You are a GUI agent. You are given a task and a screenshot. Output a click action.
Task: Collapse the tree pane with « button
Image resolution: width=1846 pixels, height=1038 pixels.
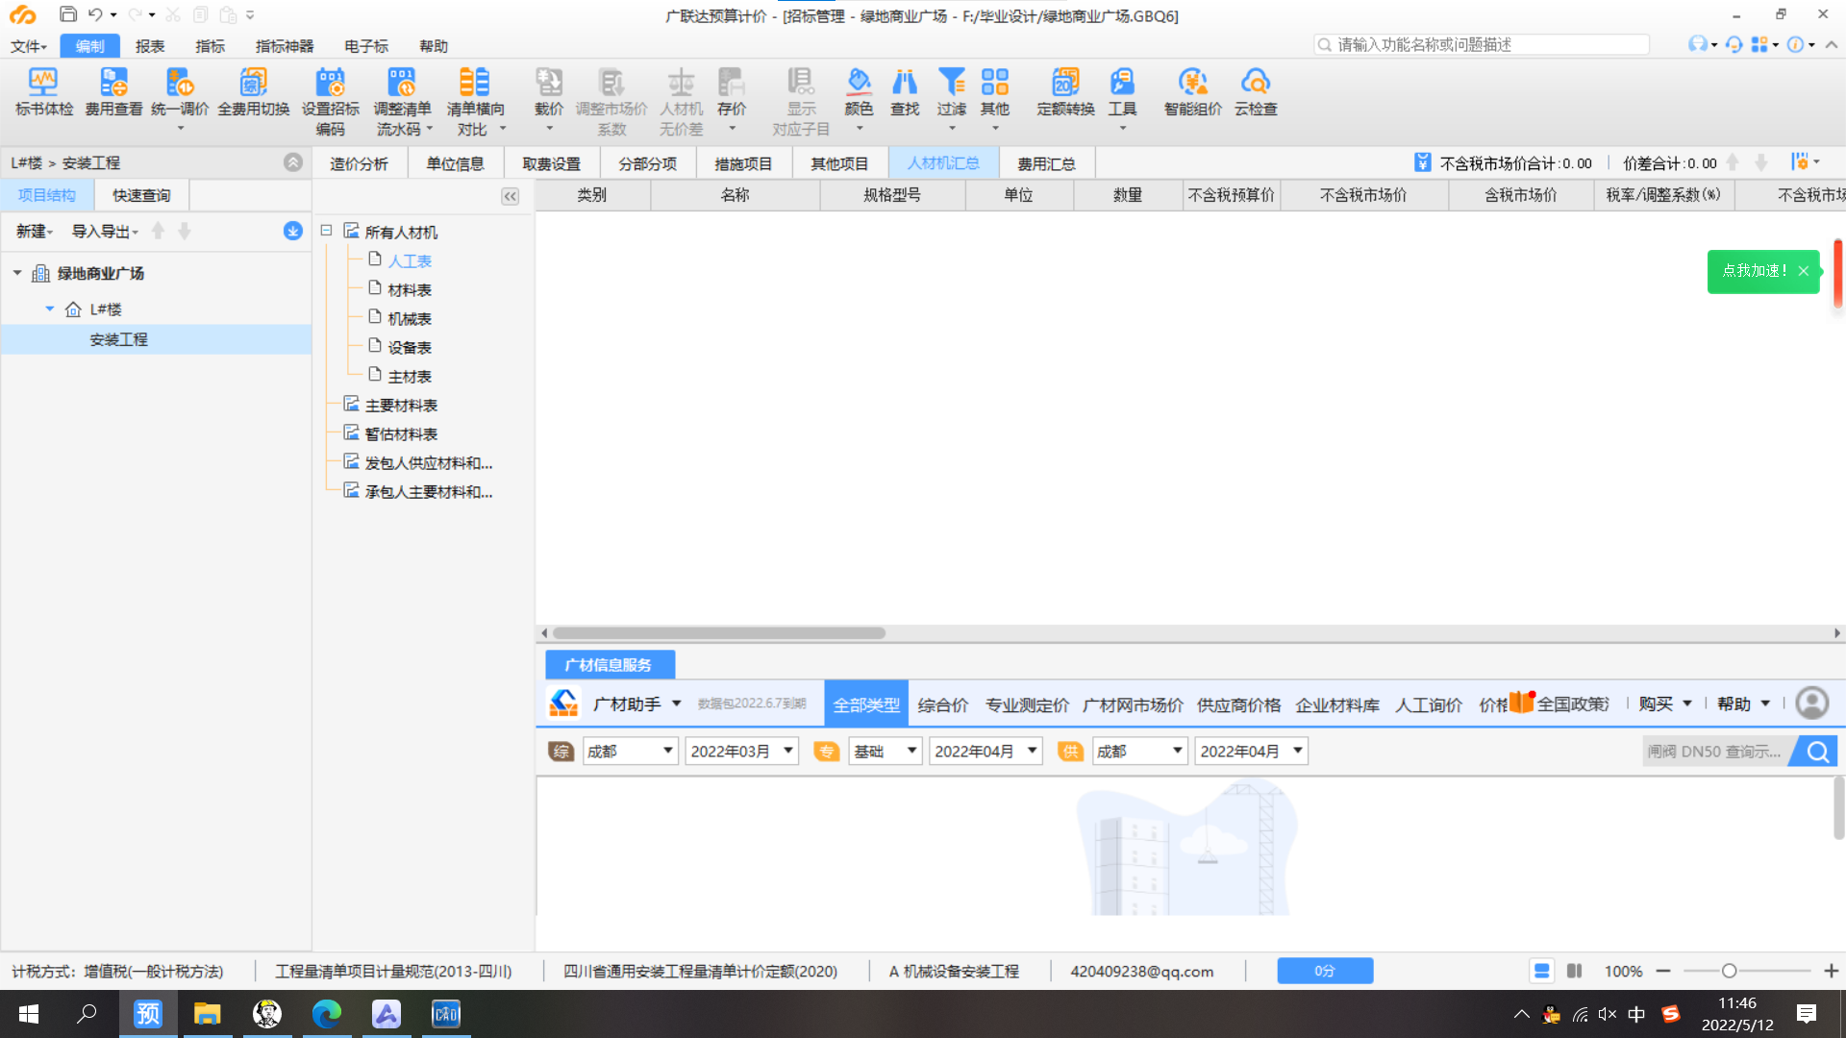click(x=510, y=196)
